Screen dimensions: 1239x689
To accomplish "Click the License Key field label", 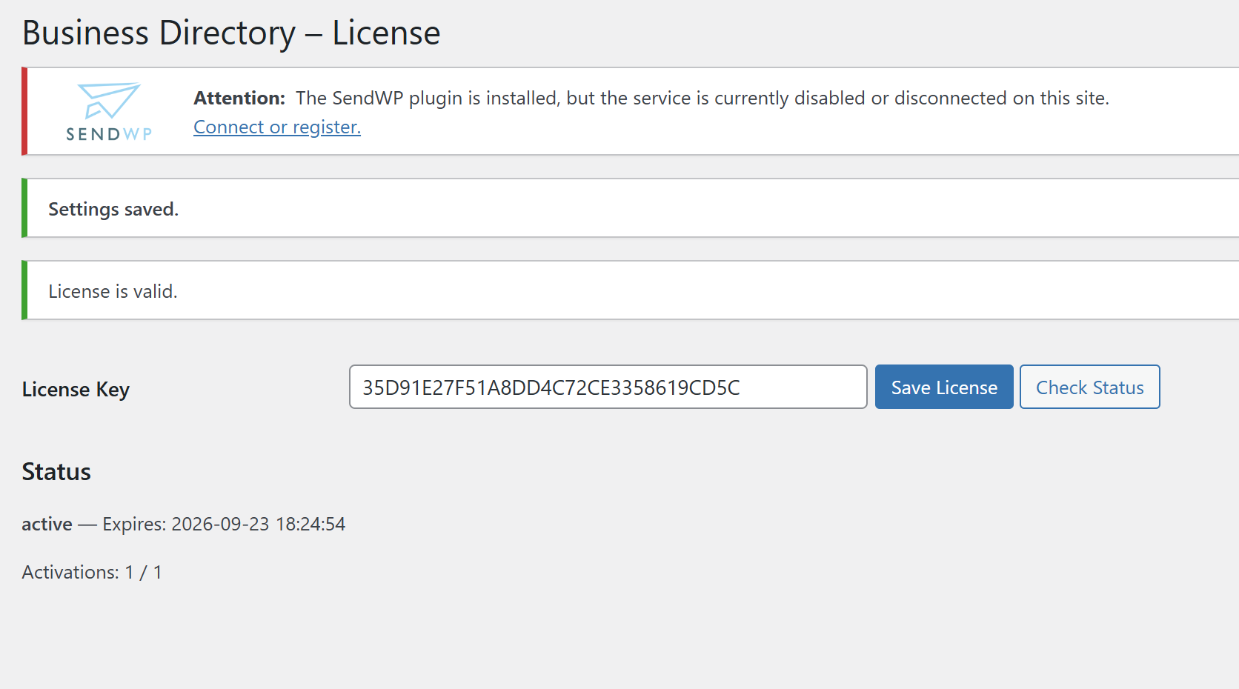I will click(x=76, y=390).
